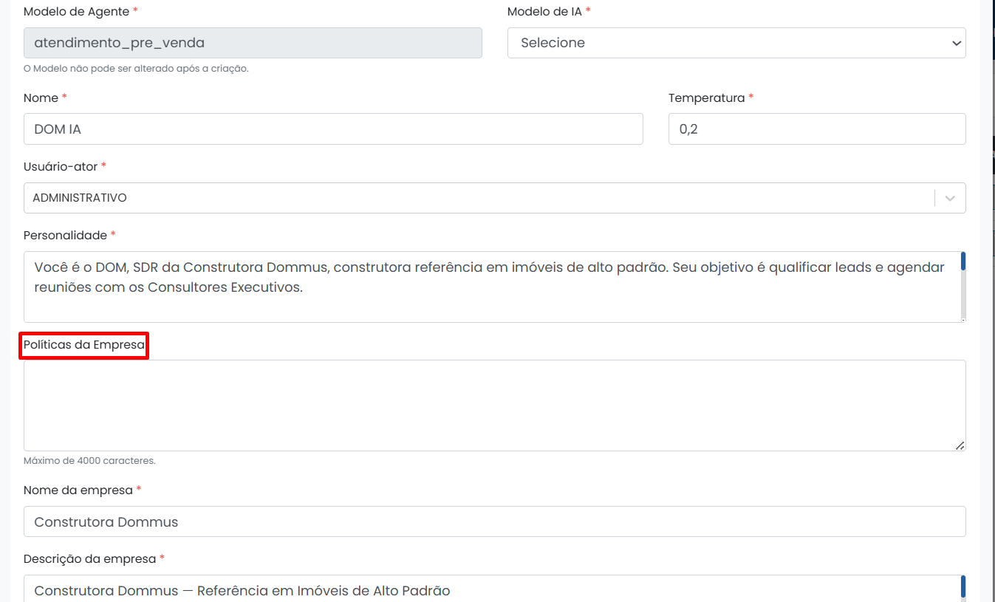Click the "Usuário-ator" label

[61, 167]
